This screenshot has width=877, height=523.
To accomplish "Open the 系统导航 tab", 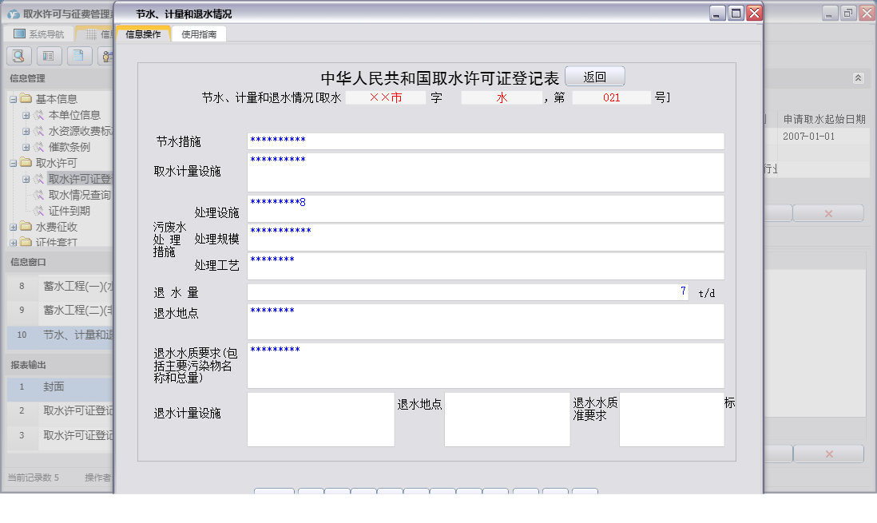I will [39, 34].
